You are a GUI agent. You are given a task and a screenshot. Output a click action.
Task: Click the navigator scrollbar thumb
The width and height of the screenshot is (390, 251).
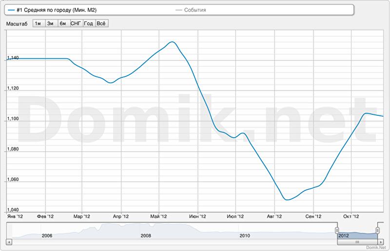pyautogui.click(x=357, y=242)
